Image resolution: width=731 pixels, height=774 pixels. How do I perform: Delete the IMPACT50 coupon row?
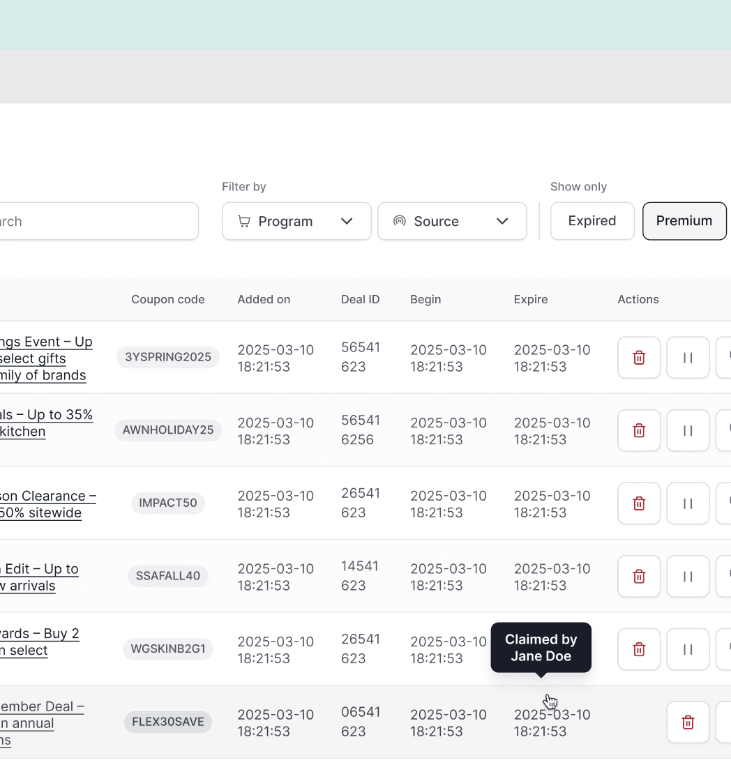tap(639, 503)
